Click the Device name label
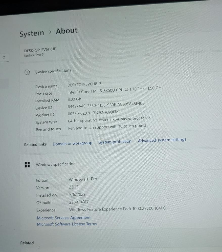The image size is (222, 252). click(47, 87)
